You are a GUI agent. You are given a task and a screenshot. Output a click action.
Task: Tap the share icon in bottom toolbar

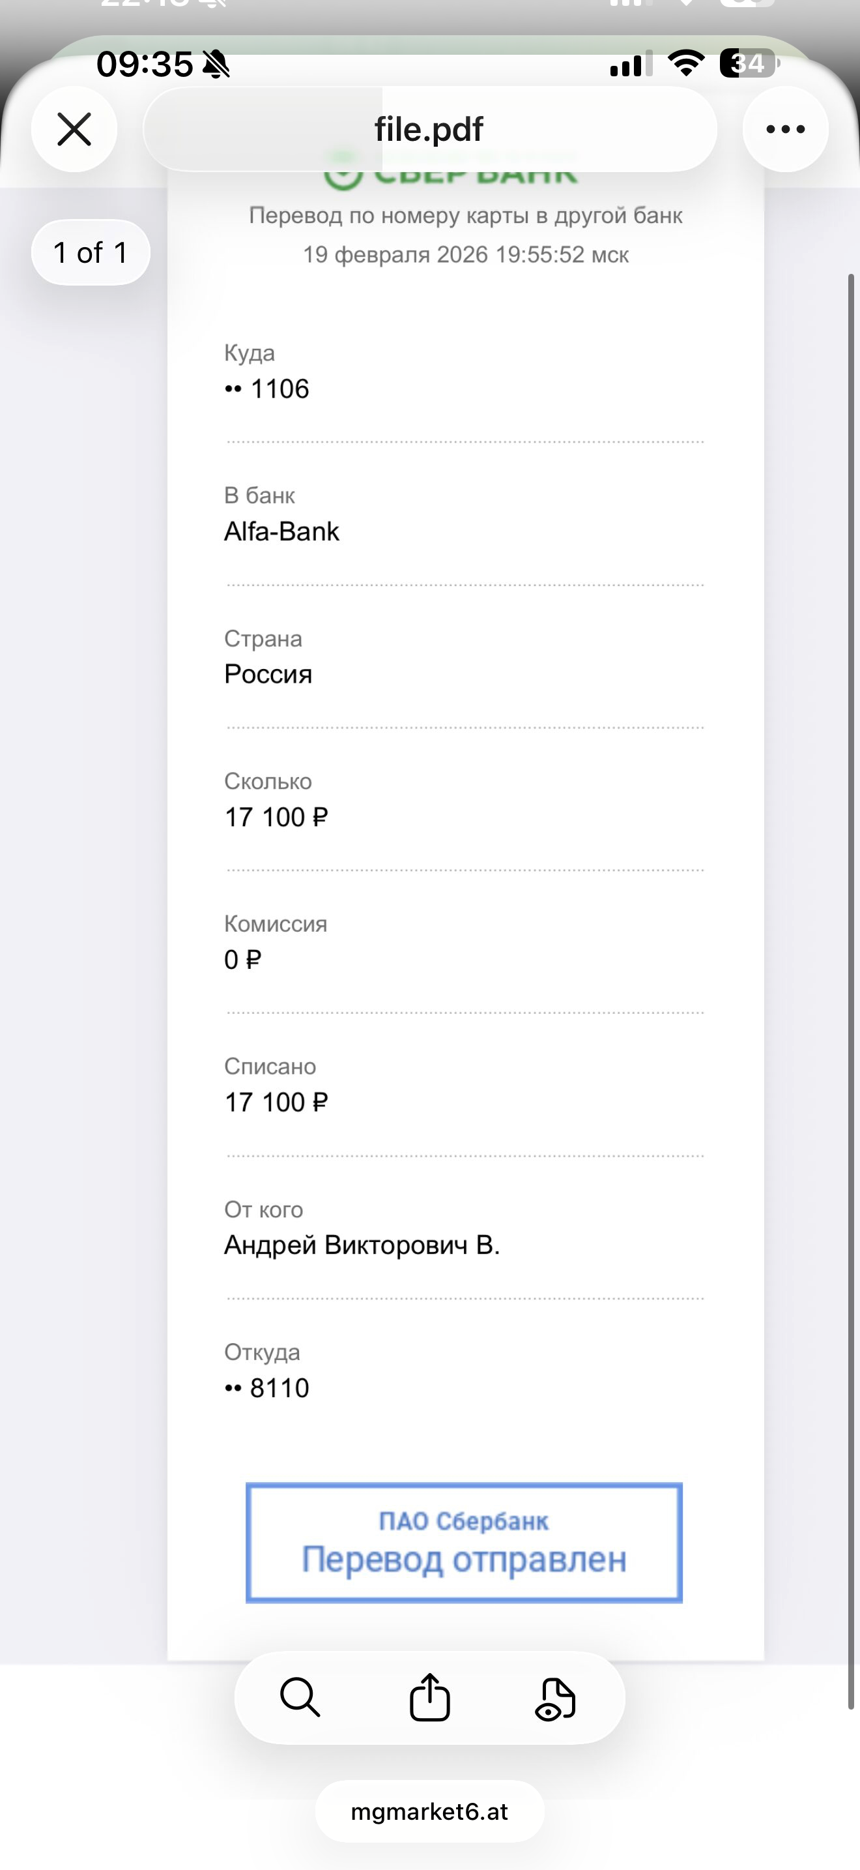[430, 1697]
